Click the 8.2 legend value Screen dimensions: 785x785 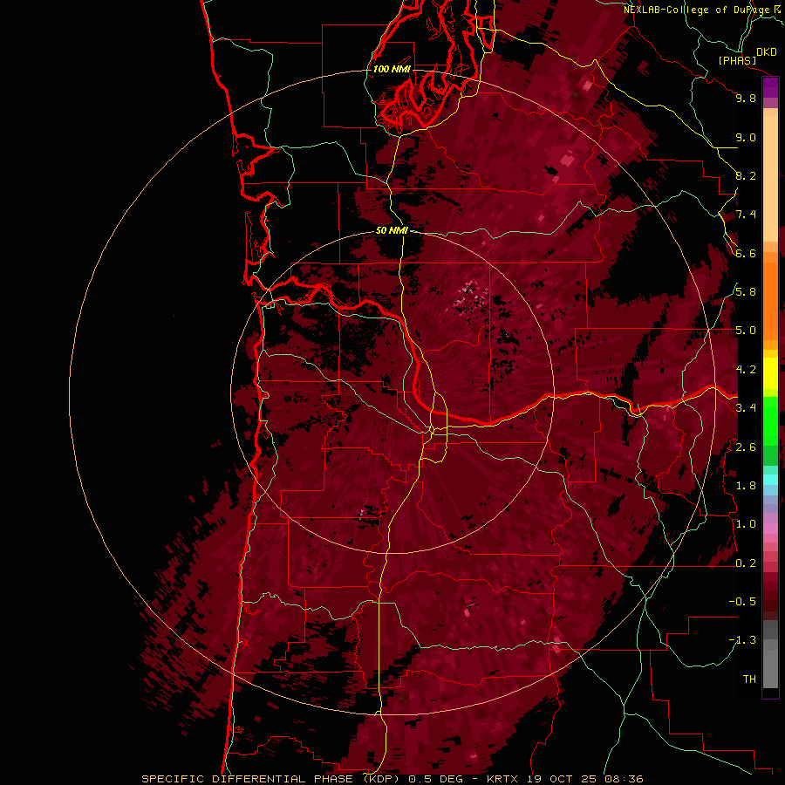[746, 175]
